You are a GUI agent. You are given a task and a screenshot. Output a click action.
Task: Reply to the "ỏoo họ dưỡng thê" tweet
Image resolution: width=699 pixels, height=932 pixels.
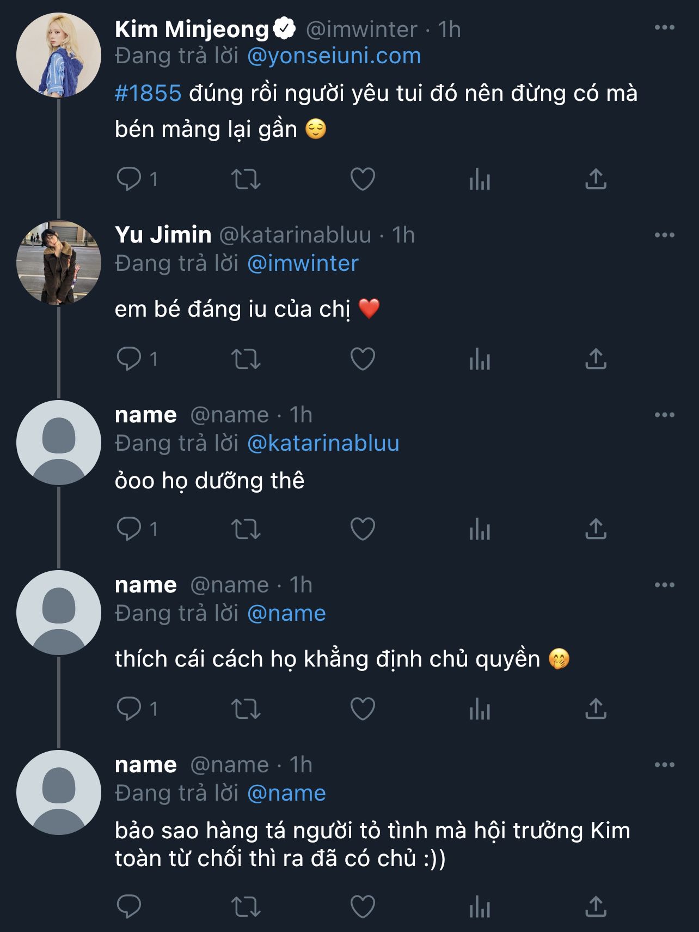129,529
